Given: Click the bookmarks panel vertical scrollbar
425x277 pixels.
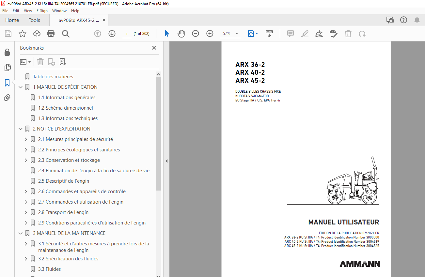Looking at the screenshot, I should coord(158,134).
